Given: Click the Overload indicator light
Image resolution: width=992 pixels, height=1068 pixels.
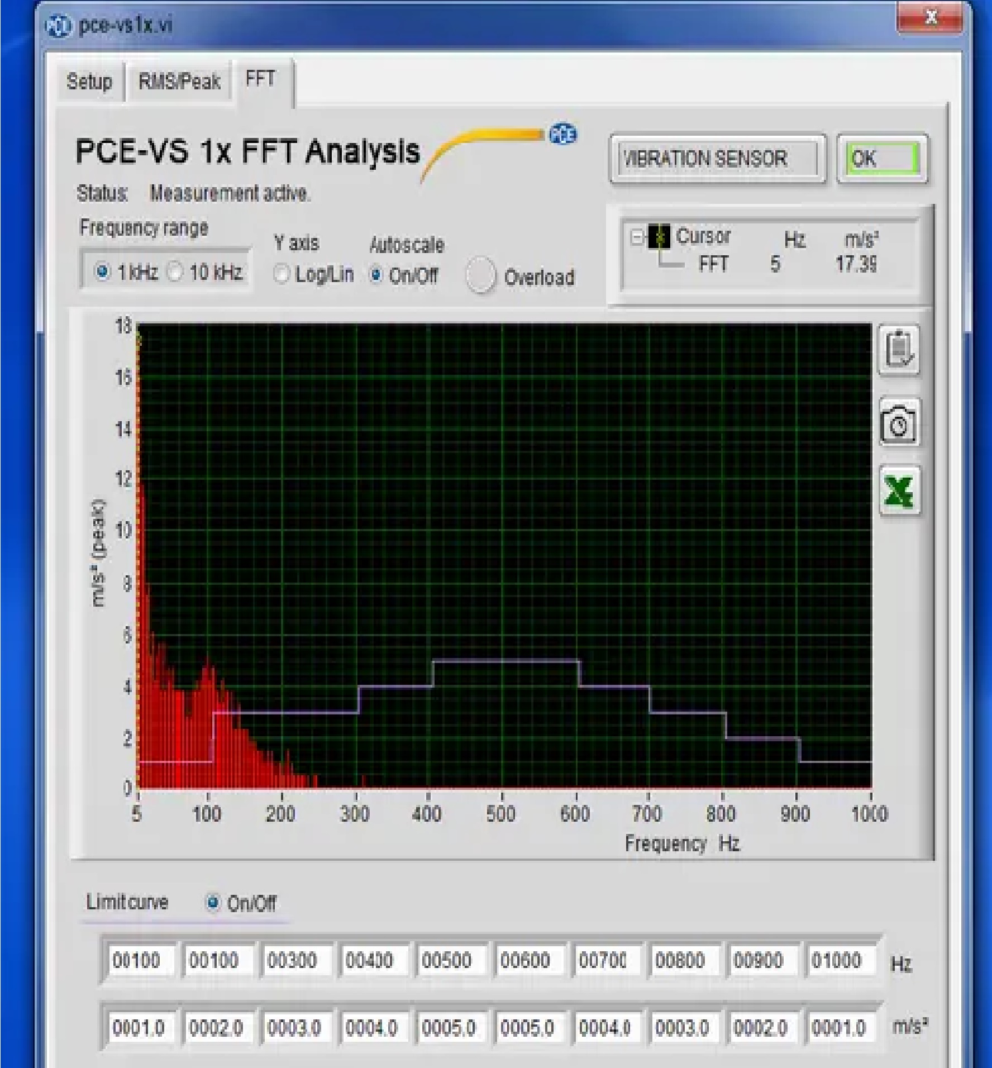Looking at the screenshot, I should (x=480, y=275).
